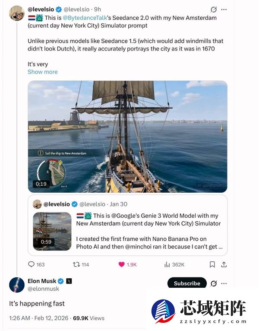Open the three-dot menu on Elon Musk post
This screenshot has width=259, height=331.
(x=224, y=283)
